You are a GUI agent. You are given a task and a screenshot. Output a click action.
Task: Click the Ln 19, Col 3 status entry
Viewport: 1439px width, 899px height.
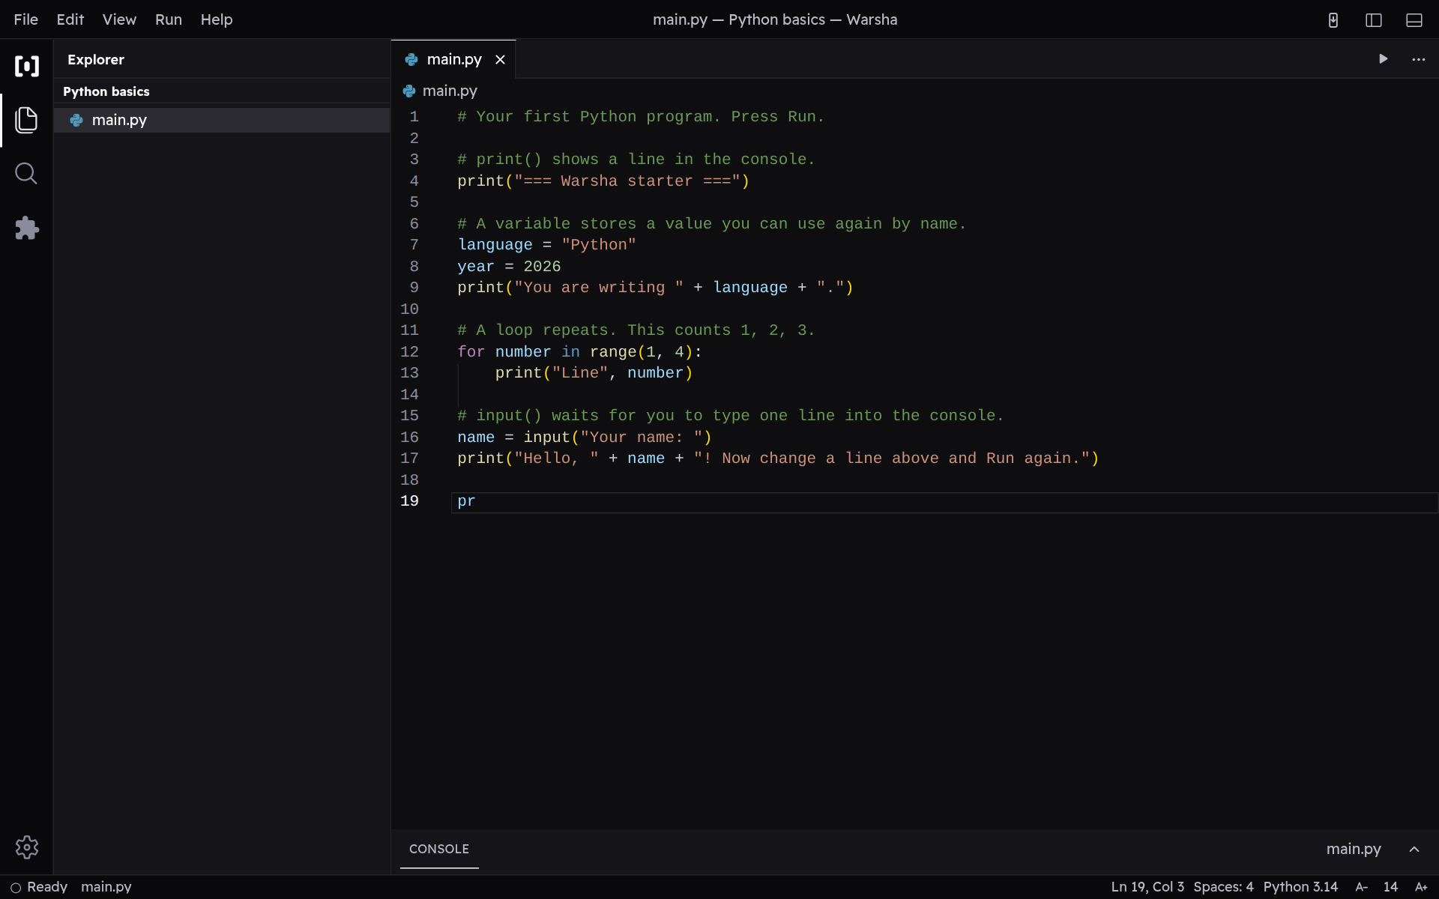click(1147, 887)
